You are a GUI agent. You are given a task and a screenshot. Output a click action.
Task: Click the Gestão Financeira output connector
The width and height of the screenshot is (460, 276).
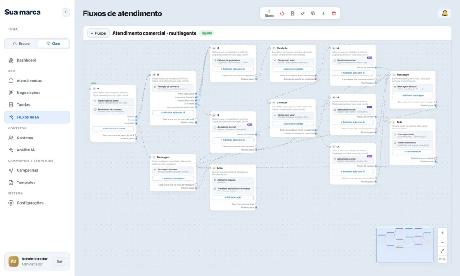point(196,101)
